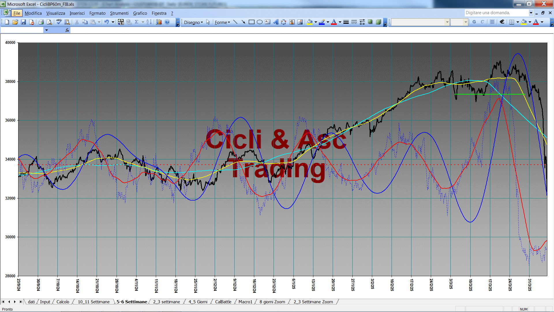Open the Euro Conversion tool
Image resolution: width=554 pixels, height=312 pixels.
121,22
